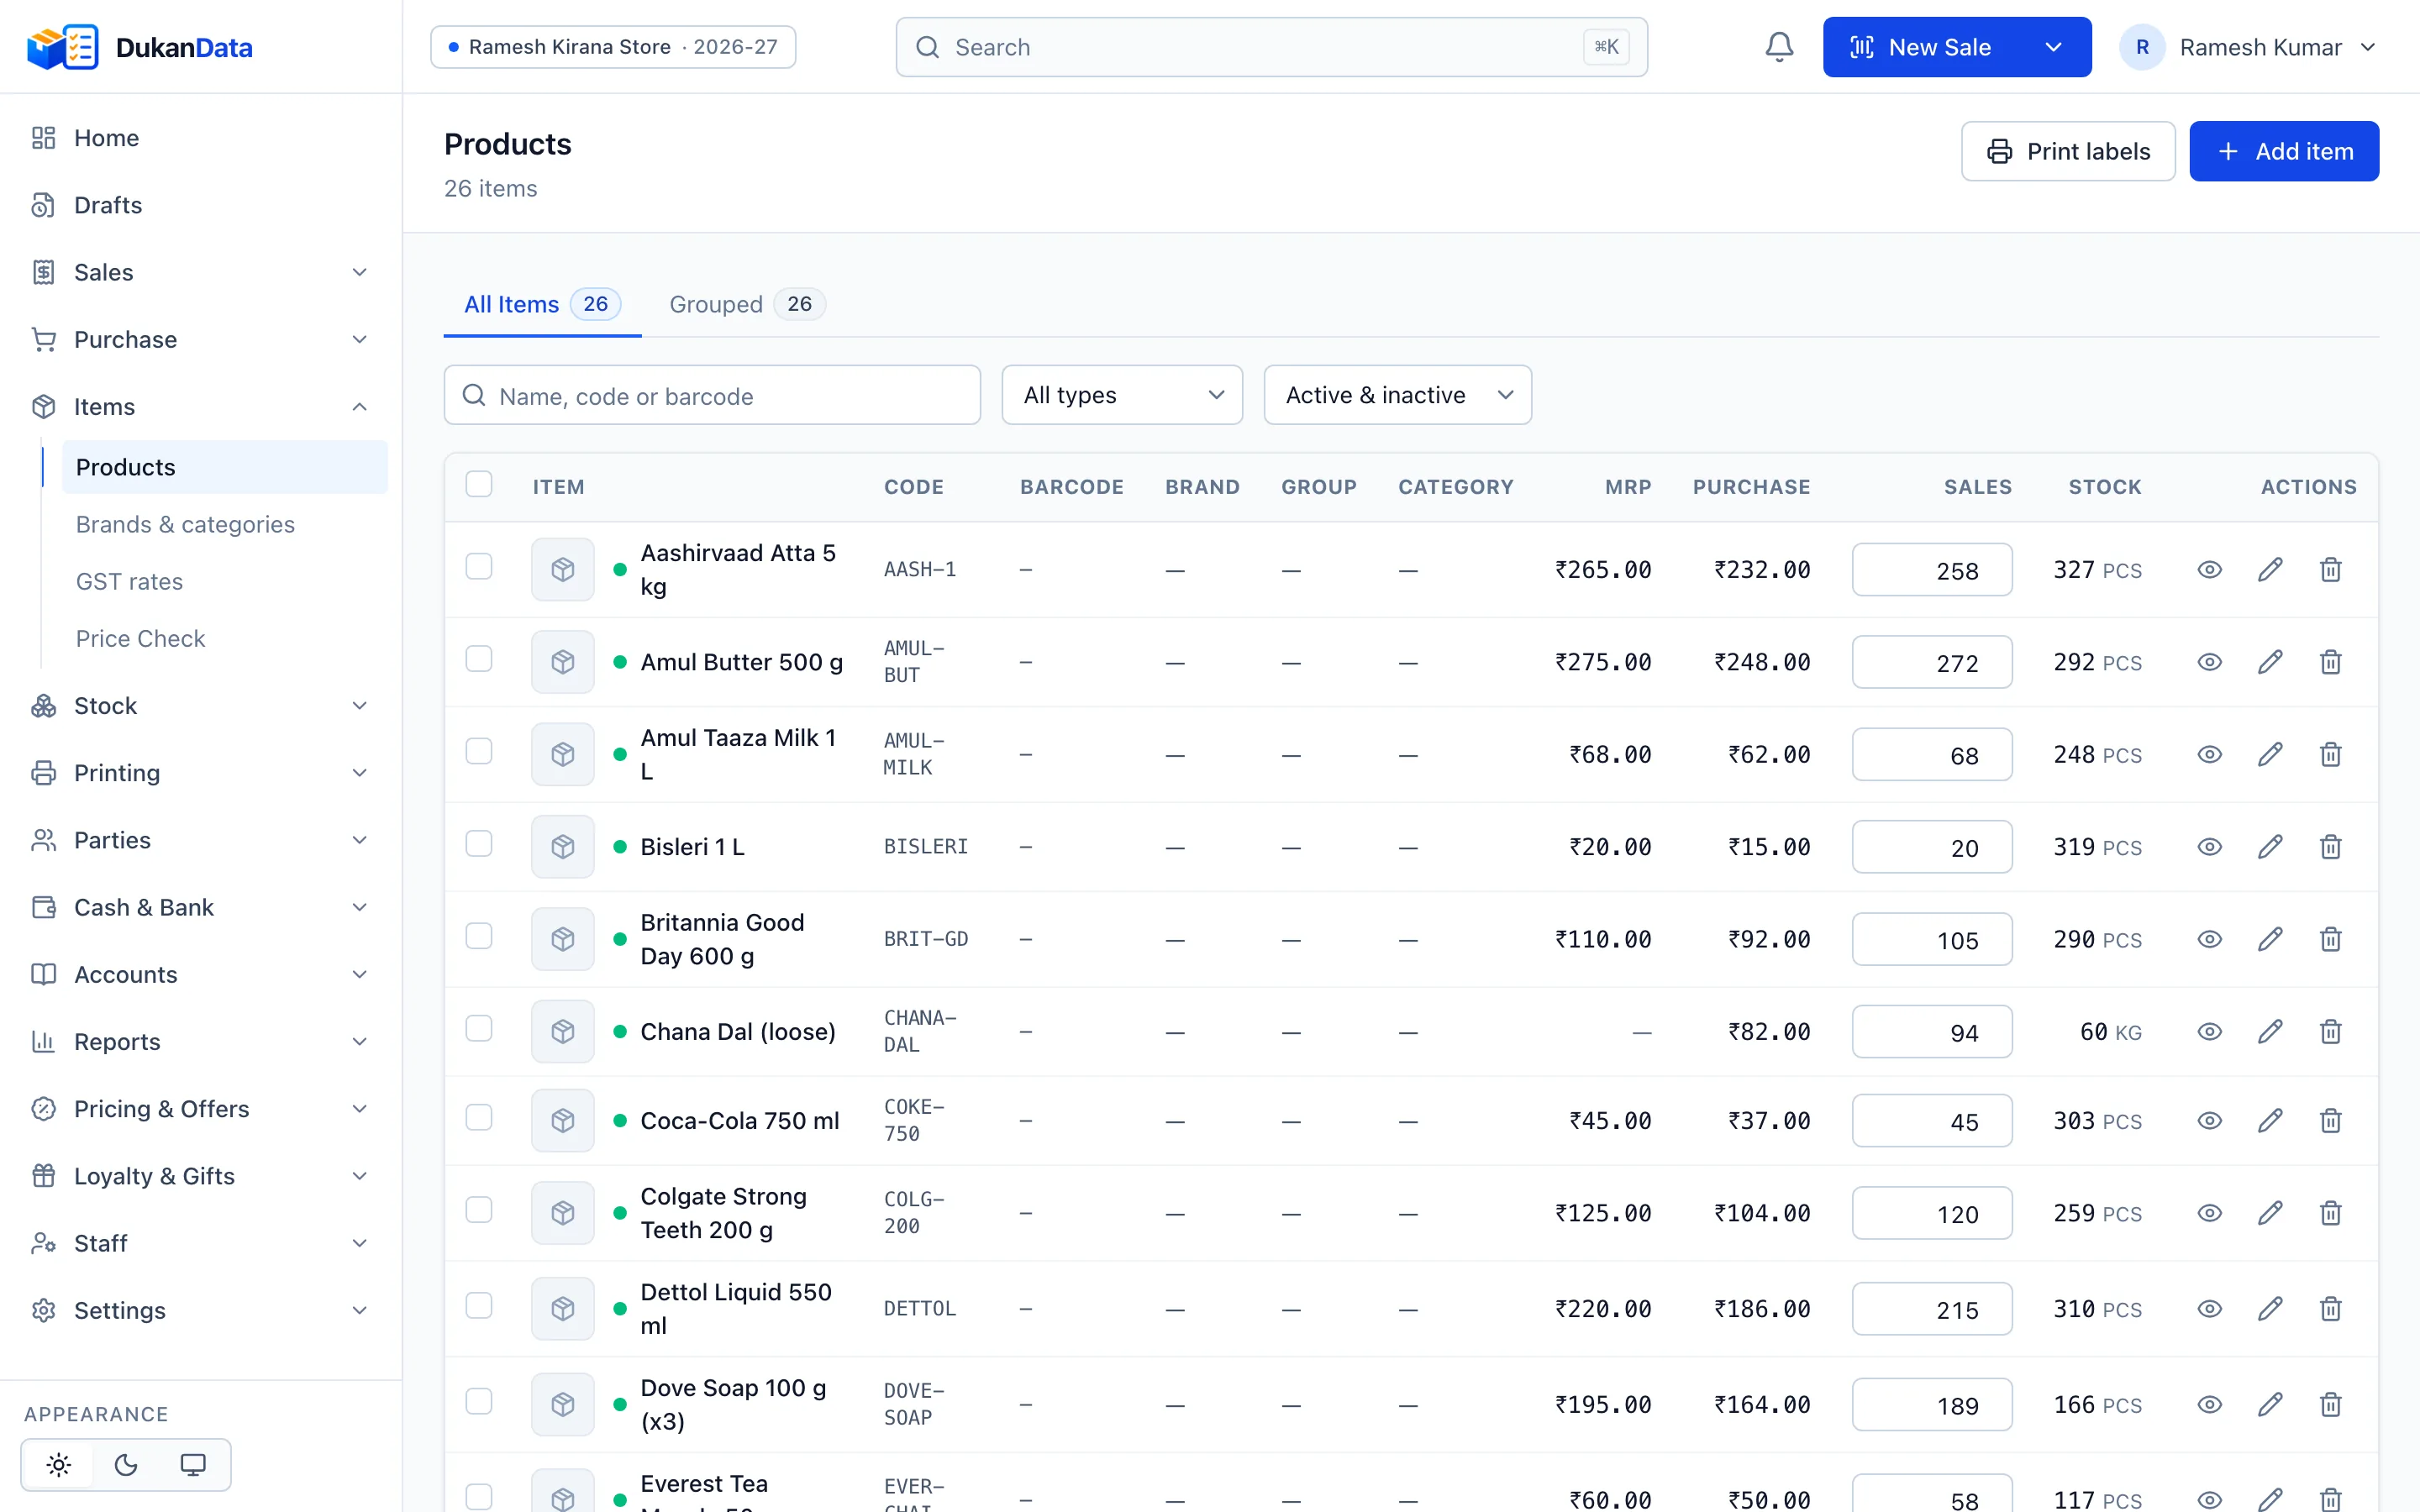
Task: Edit Bisleri 1 L with the pencil icon
Action: click(2270, 847)
